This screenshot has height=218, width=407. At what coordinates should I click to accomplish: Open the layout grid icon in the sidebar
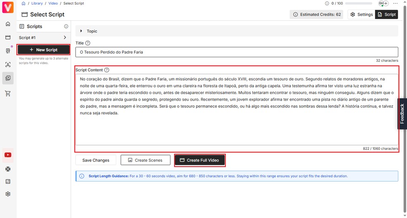[8, 182]
